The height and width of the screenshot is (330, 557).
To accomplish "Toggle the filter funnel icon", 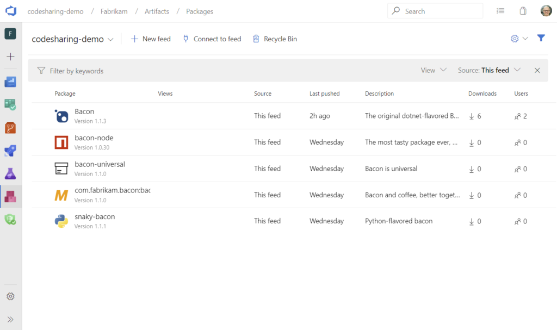I will click(x=541, y=38).
